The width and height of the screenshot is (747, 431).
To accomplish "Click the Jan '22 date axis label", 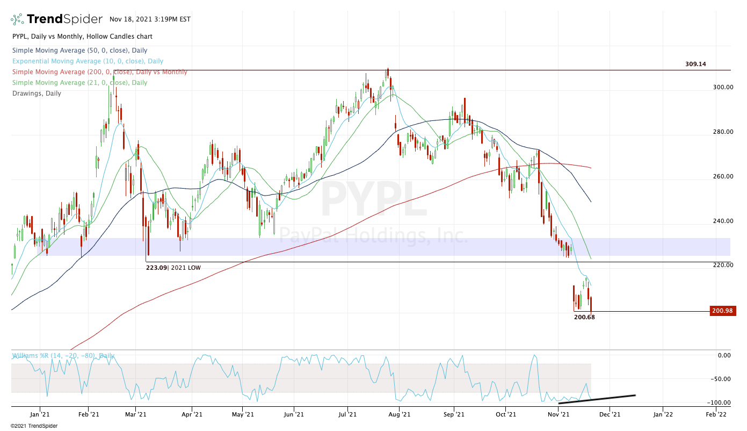I will (663, 414).
